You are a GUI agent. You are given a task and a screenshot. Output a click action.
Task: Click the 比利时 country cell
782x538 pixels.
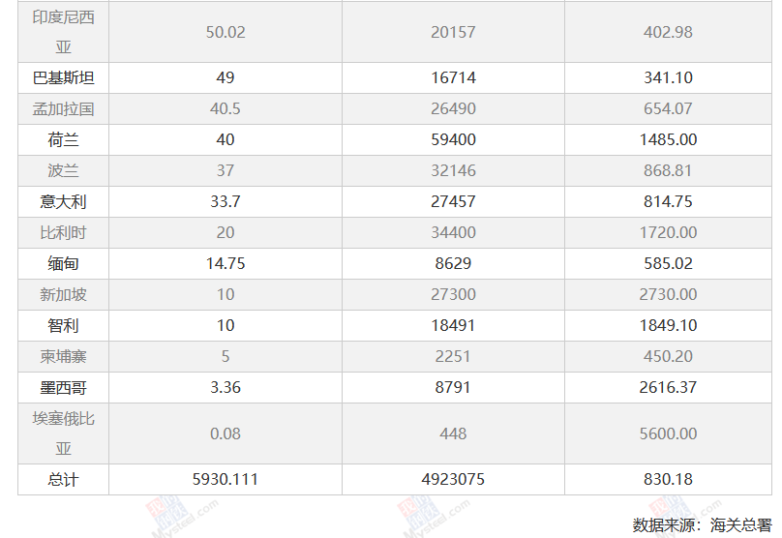click(x=63, y=232)
